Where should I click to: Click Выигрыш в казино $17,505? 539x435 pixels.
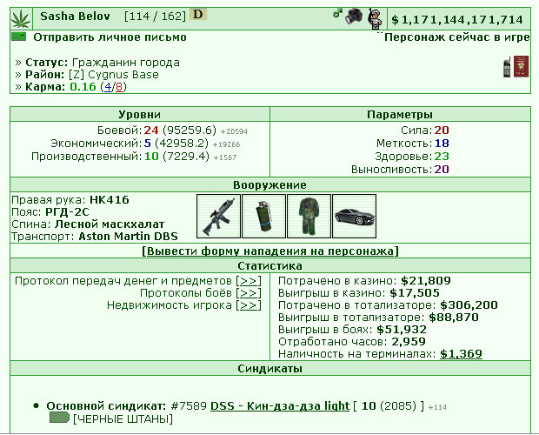coord(415,293)
